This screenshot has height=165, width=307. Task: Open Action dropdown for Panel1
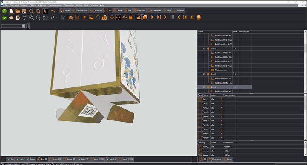(x=221, y=103)
